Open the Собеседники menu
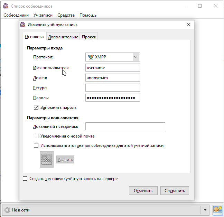 16,15
